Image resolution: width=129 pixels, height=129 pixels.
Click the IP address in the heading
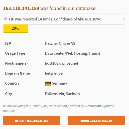(21, 8)
